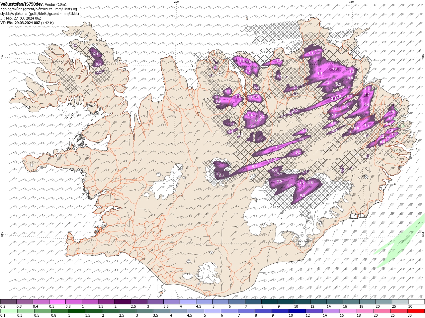Pick the bright pink 0.5 swatch in upper scale
This screenshot has height=318, width=425.
pos(57,302)
